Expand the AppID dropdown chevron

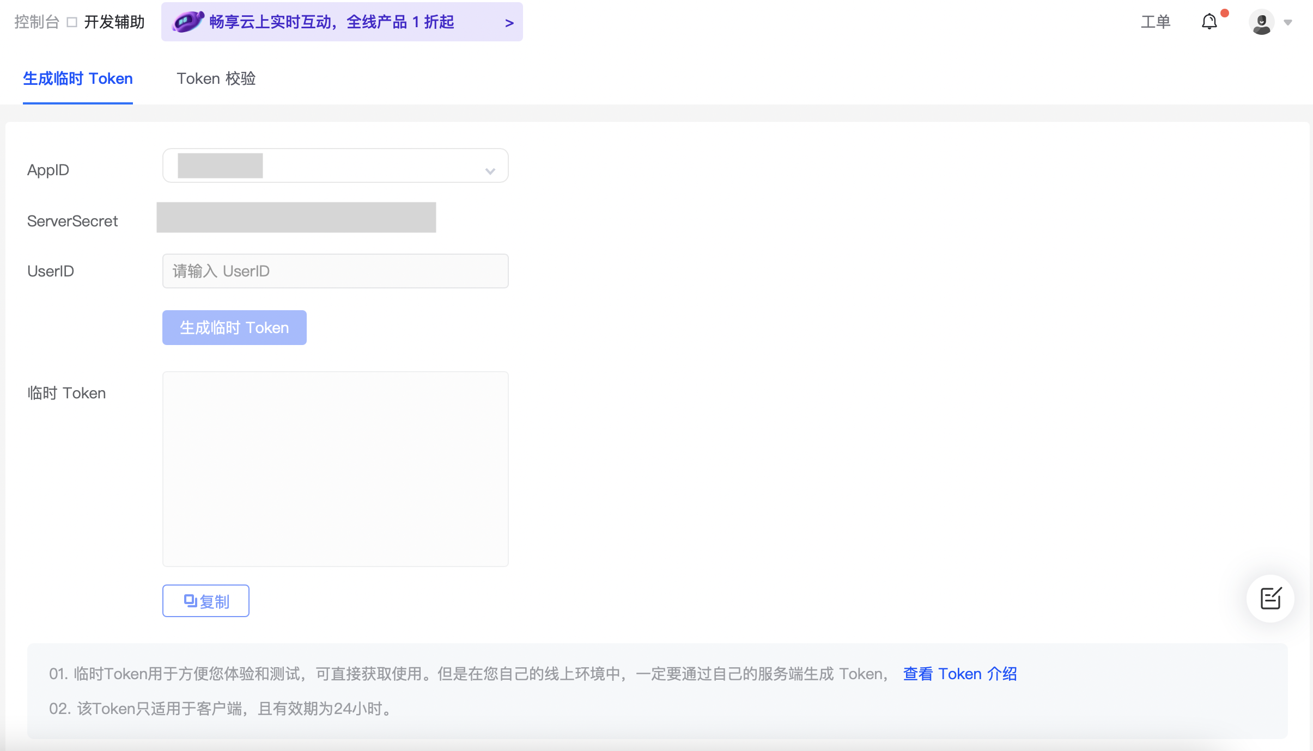(x=490, y=171)
